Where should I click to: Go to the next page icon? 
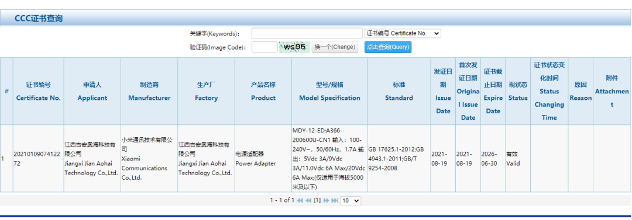[x=326, y=200]
